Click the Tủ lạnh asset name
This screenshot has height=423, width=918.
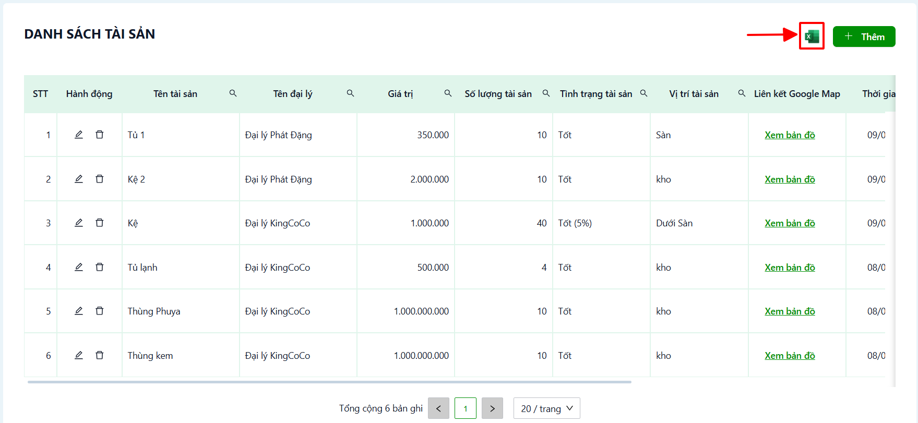pos(142,268)
